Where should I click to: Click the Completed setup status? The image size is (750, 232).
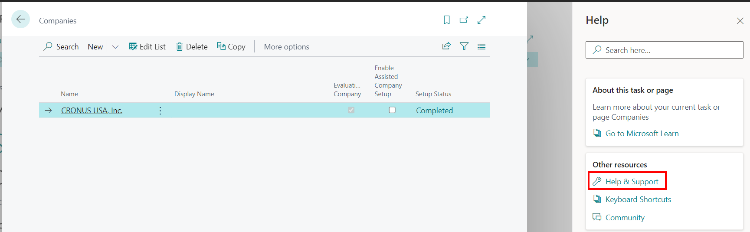tap(435, 111)
